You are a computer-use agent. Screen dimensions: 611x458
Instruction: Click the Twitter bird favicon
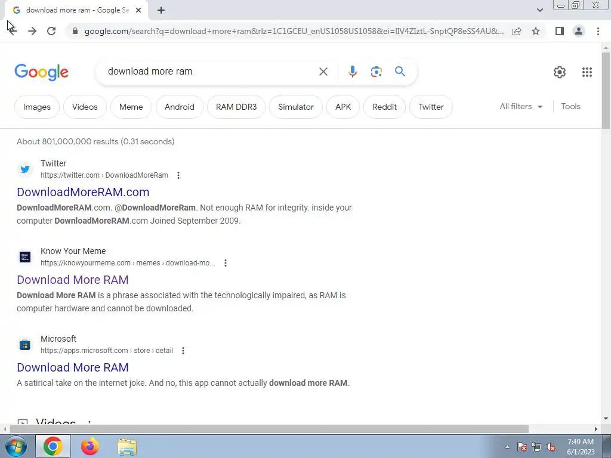tap(25, 169)
